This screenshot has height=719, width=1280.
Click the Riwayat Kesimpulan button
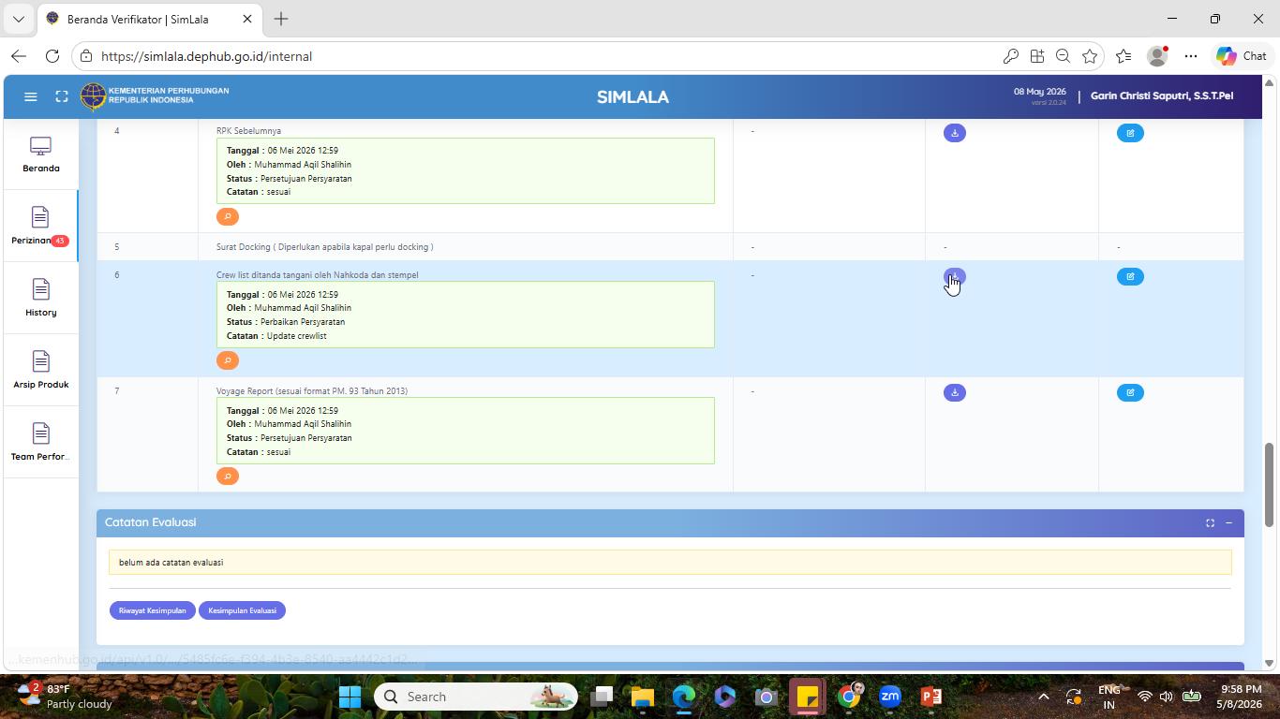(153, 610)
